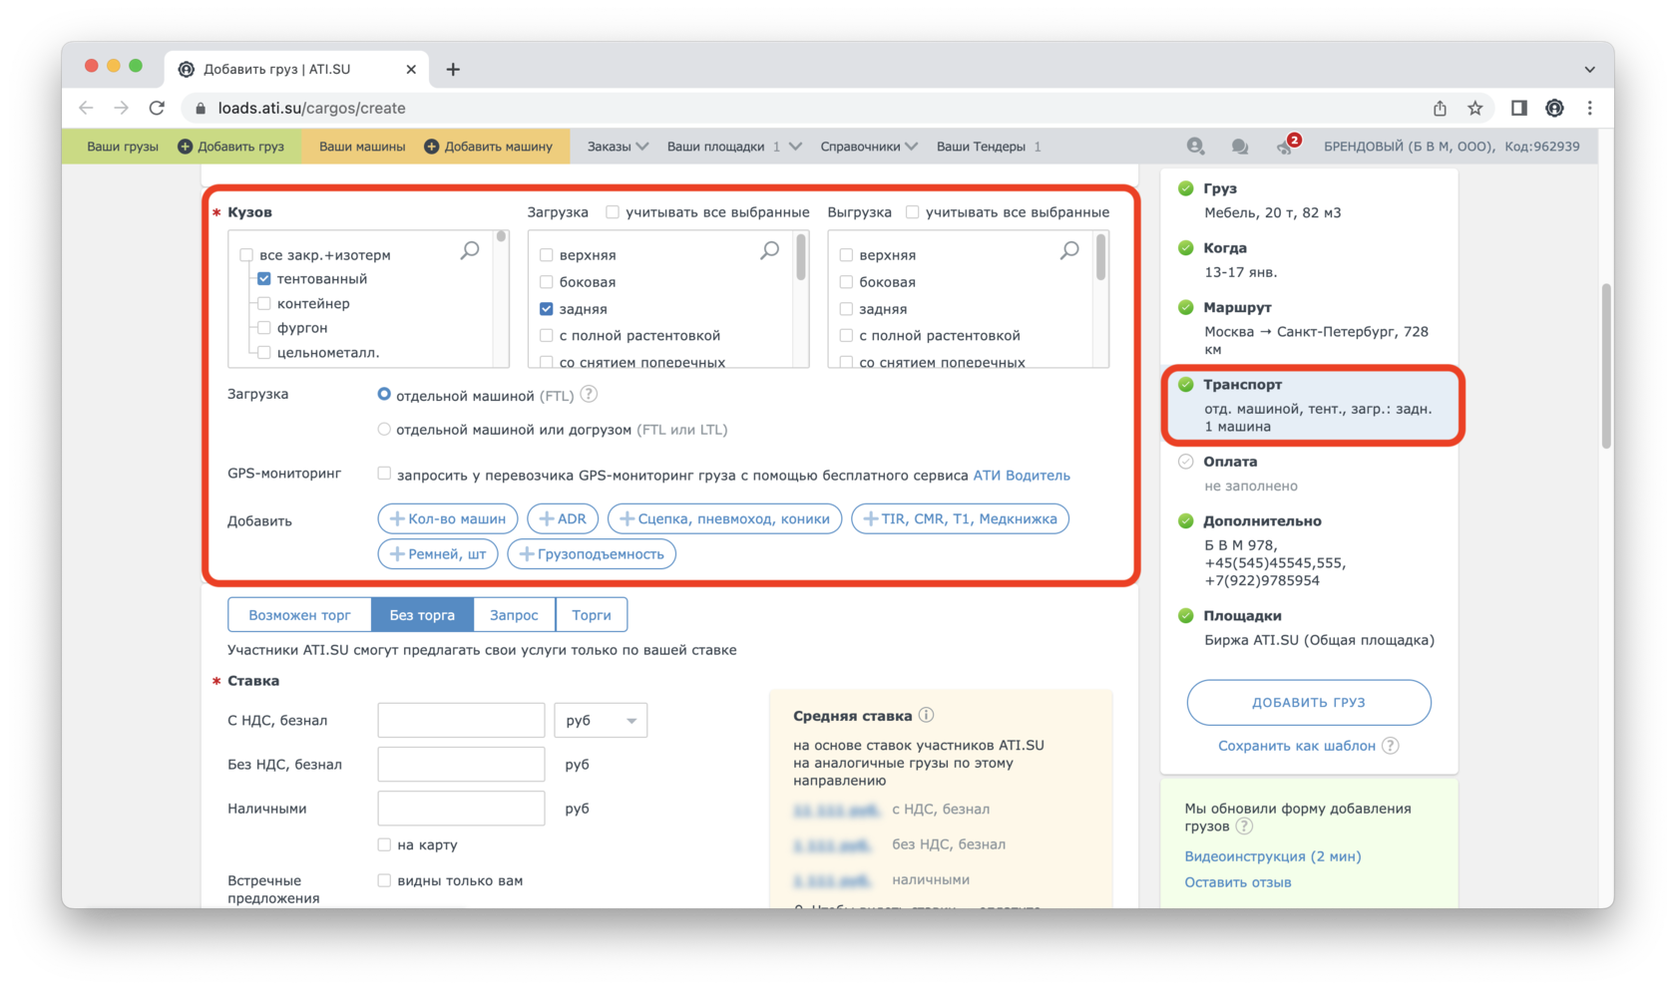
Task: Click the share icon in address bar
Action: [x=1440, y=108]
